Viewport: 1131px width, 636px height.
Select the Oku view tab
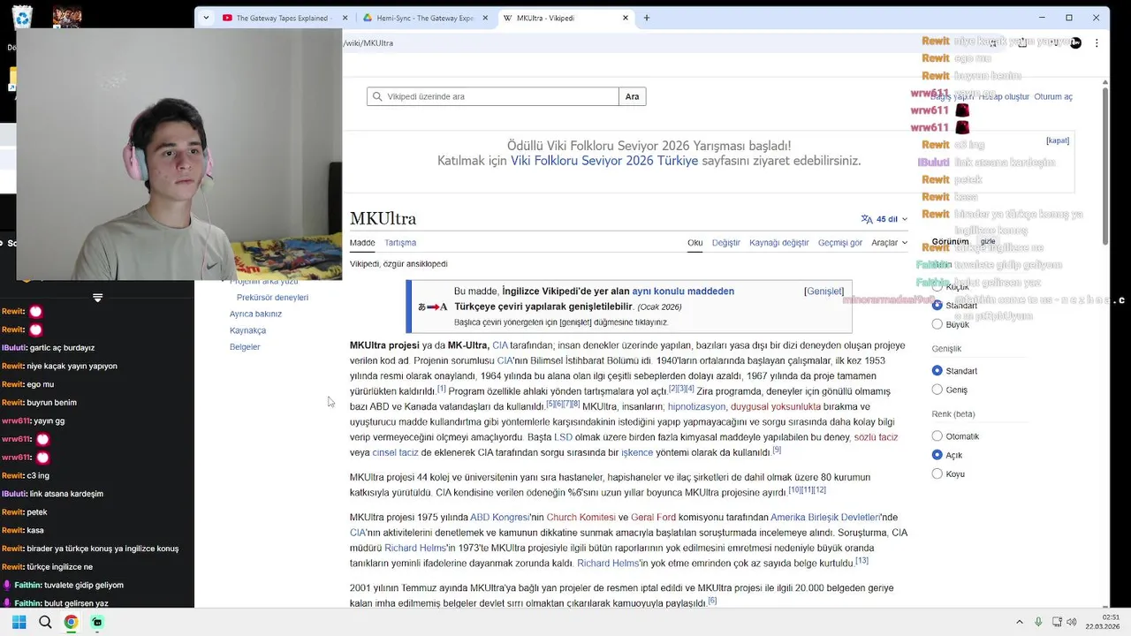click(x=695, y=243)
